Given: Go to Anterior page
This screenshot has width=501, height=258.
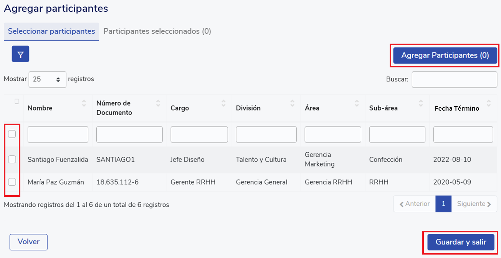Looking at the screenshot, I should [x=414, y=204].
